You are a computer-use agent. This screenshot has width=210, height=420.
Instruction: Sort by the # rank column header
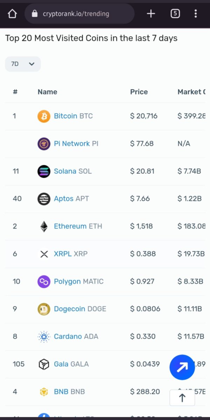15,92
